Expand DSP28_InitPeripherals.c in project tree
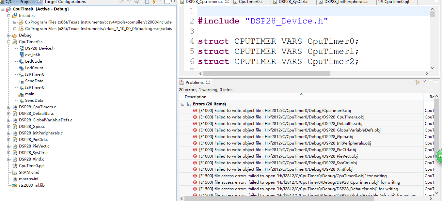The height and width of the screenshot is (201, 442). coord(9,133)
